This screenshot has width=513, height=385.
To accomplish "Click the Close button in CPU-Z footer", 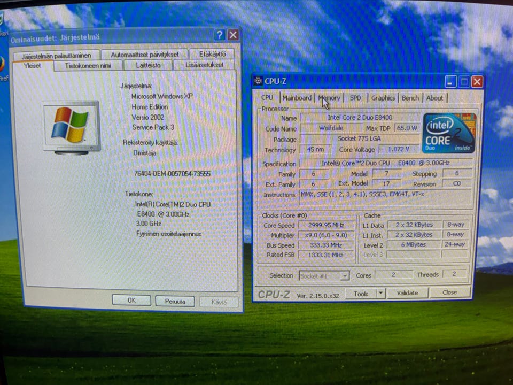I will pyautogui.click(x=449, y=292).
